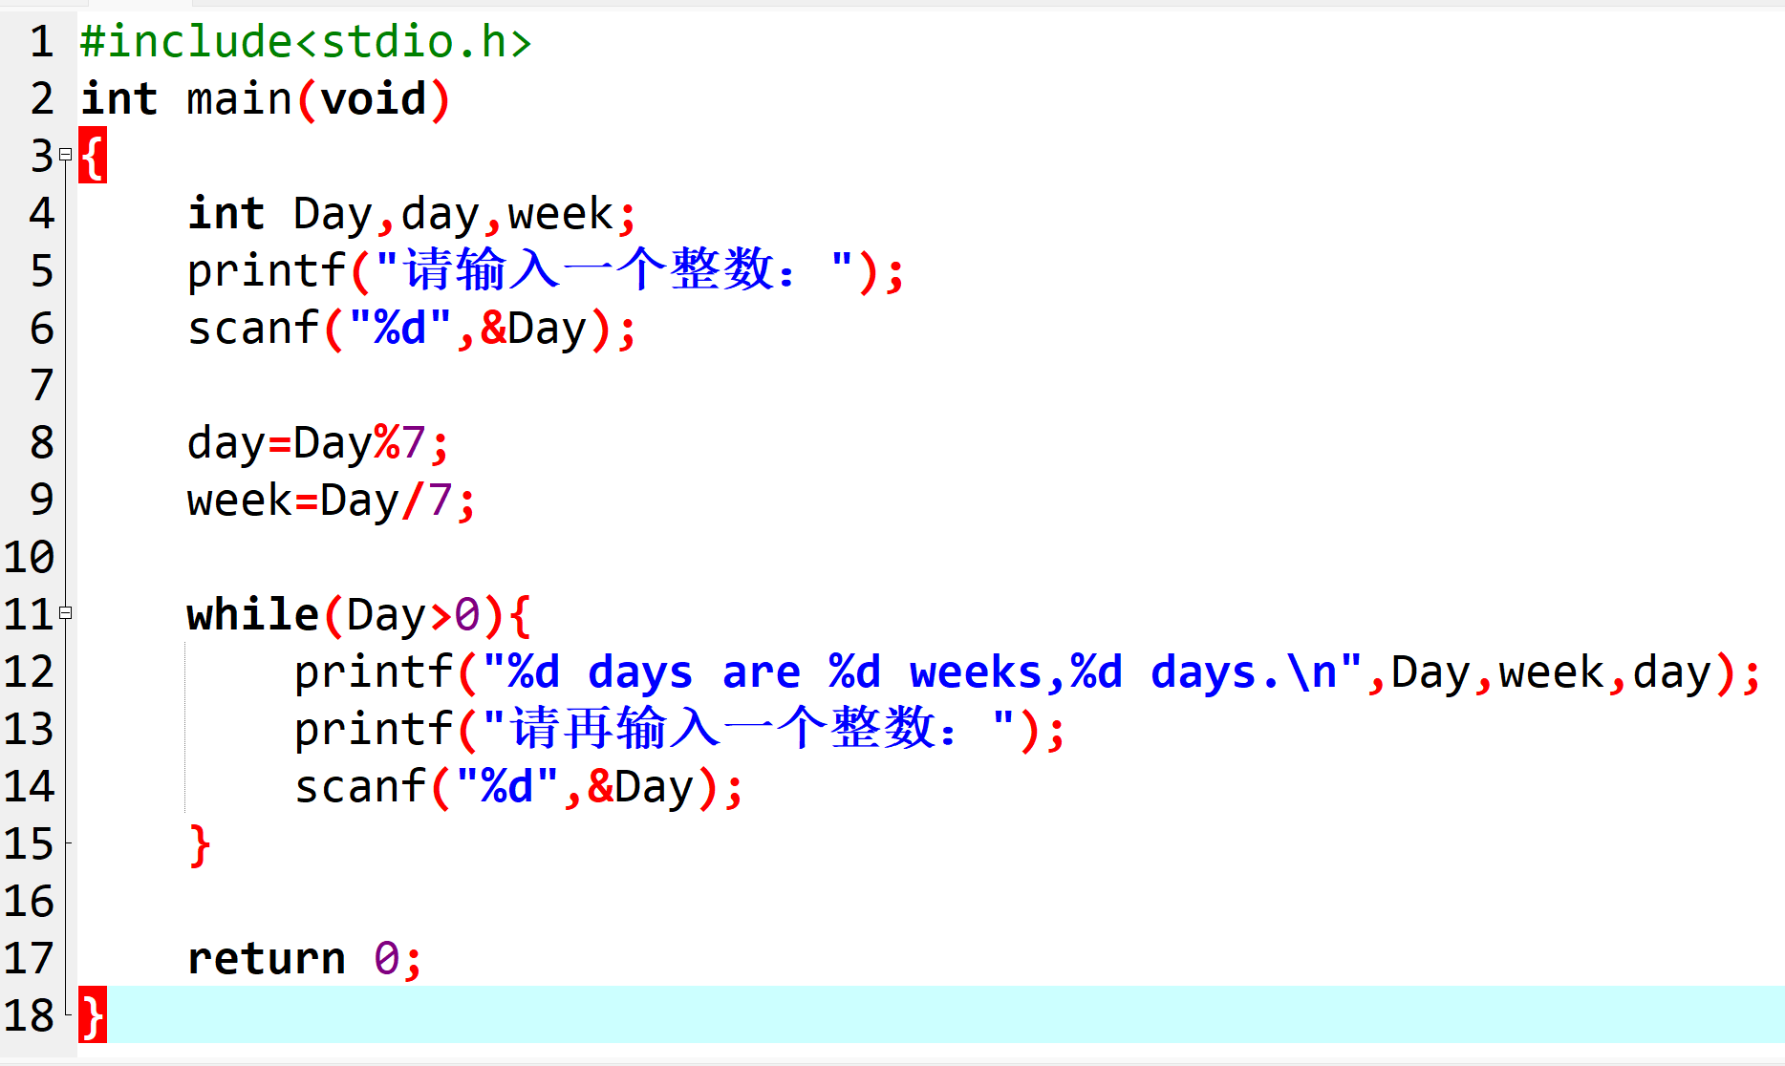Click the 'week=Day/7;' statement

point(332,501)
